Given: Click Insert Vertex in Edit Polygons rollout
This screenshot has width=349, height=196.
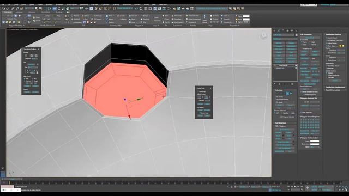Looking at the screenshot, I should tap(285, 130).
